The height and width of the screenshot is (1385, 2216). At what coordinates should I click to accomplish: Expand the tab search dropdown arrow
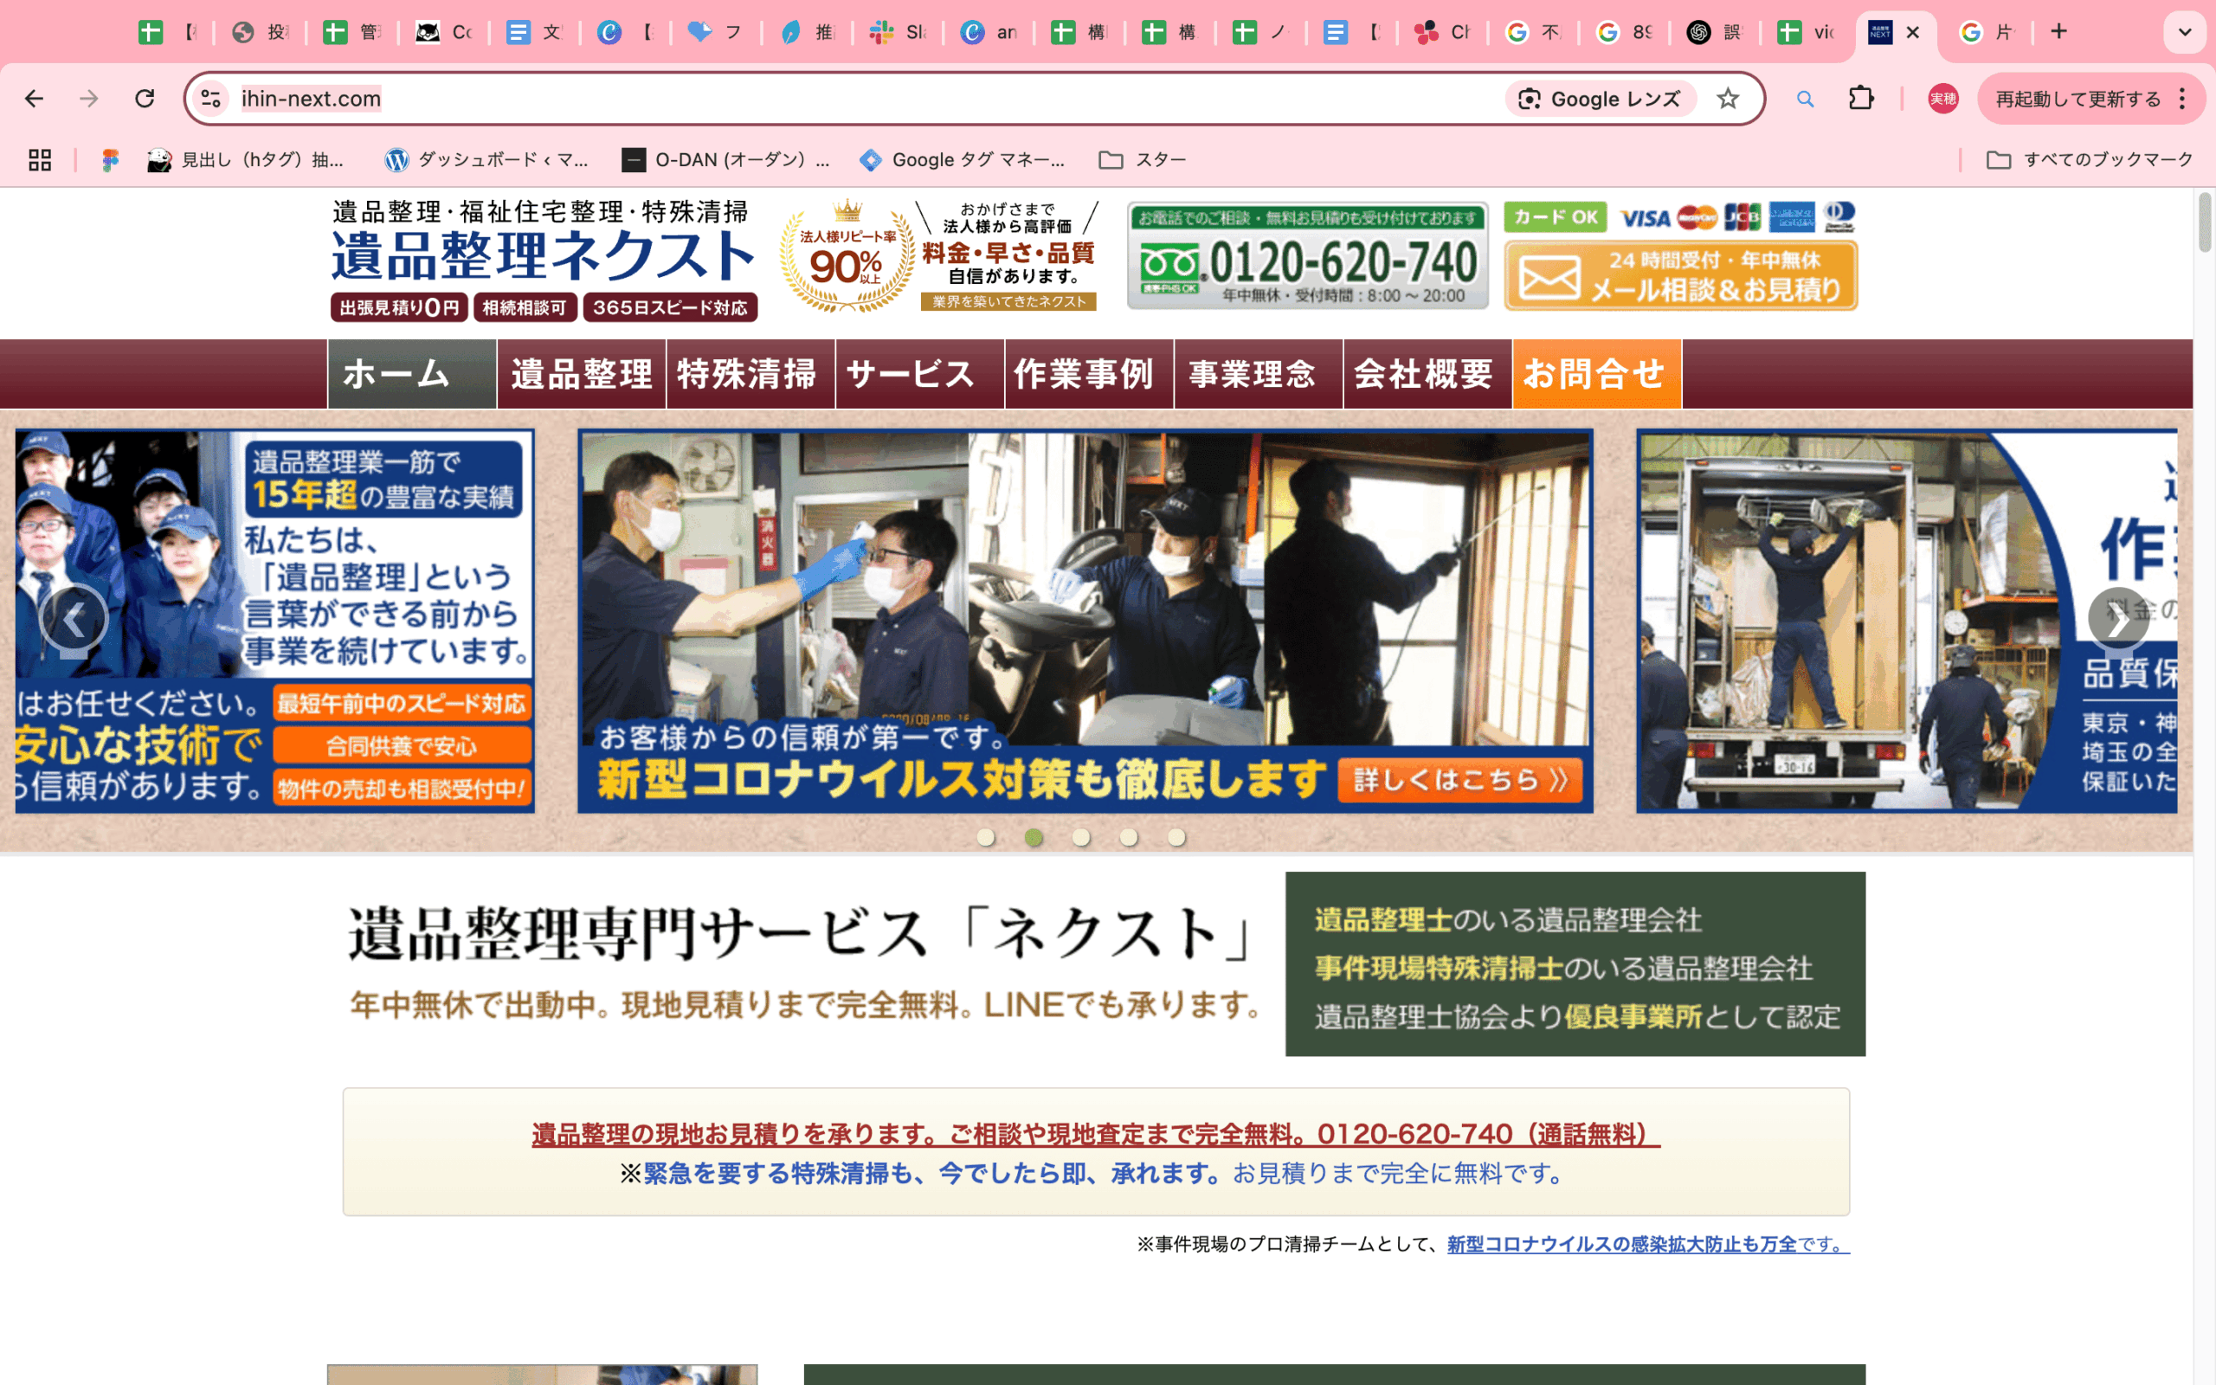tap(2185, 32)
